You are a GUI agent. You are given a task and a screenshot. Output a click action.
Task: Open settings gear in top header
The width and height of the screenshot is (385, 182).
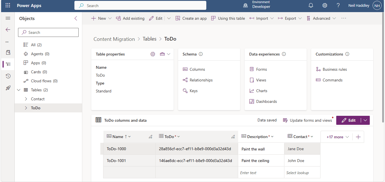[325, 6]
